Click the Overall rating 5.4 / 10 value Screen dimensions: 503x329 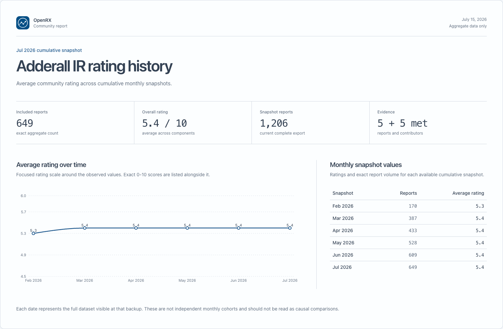pyautogui.click(x=164, y=123)
